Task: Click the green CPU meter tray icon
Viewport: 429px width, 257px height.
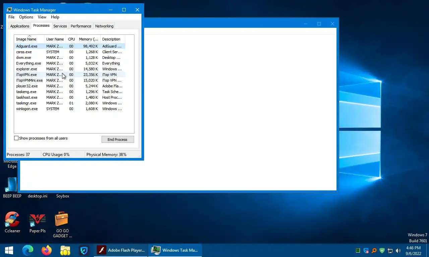Action: click(358, 250)
